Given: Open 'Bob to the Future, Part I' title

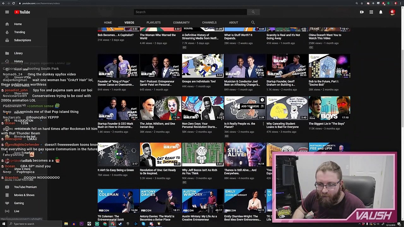Looking at the screenshot, I should coord(324,83).
